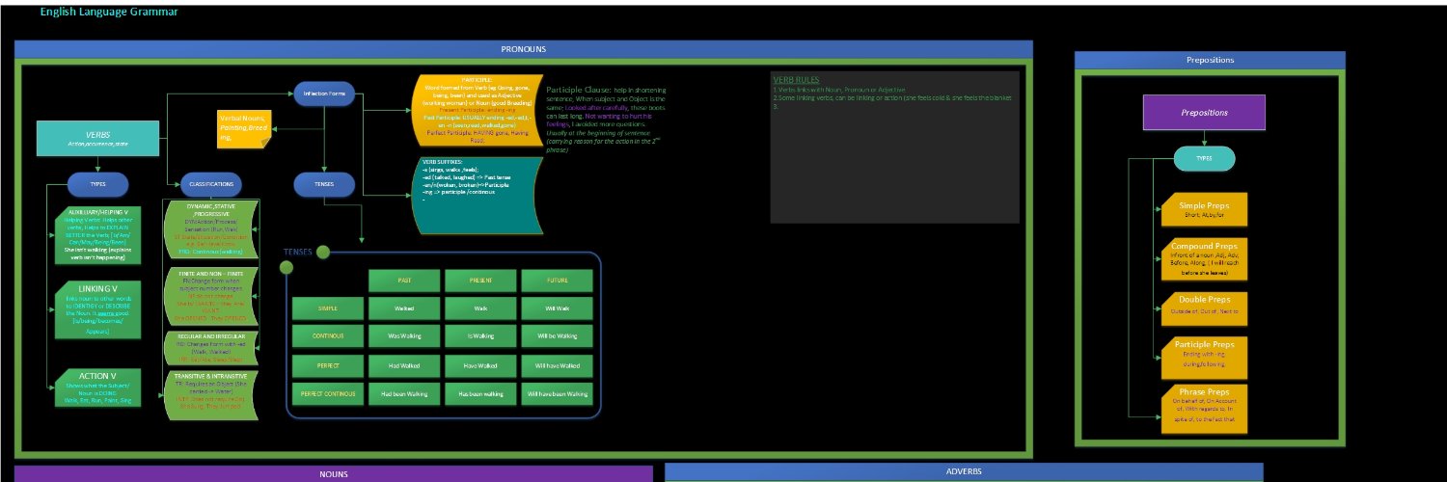The height and width of the screenshot is (482, 1447).
Task: Select the FINITE AND NON-FINITE box
Action: (x=212, y=295)
